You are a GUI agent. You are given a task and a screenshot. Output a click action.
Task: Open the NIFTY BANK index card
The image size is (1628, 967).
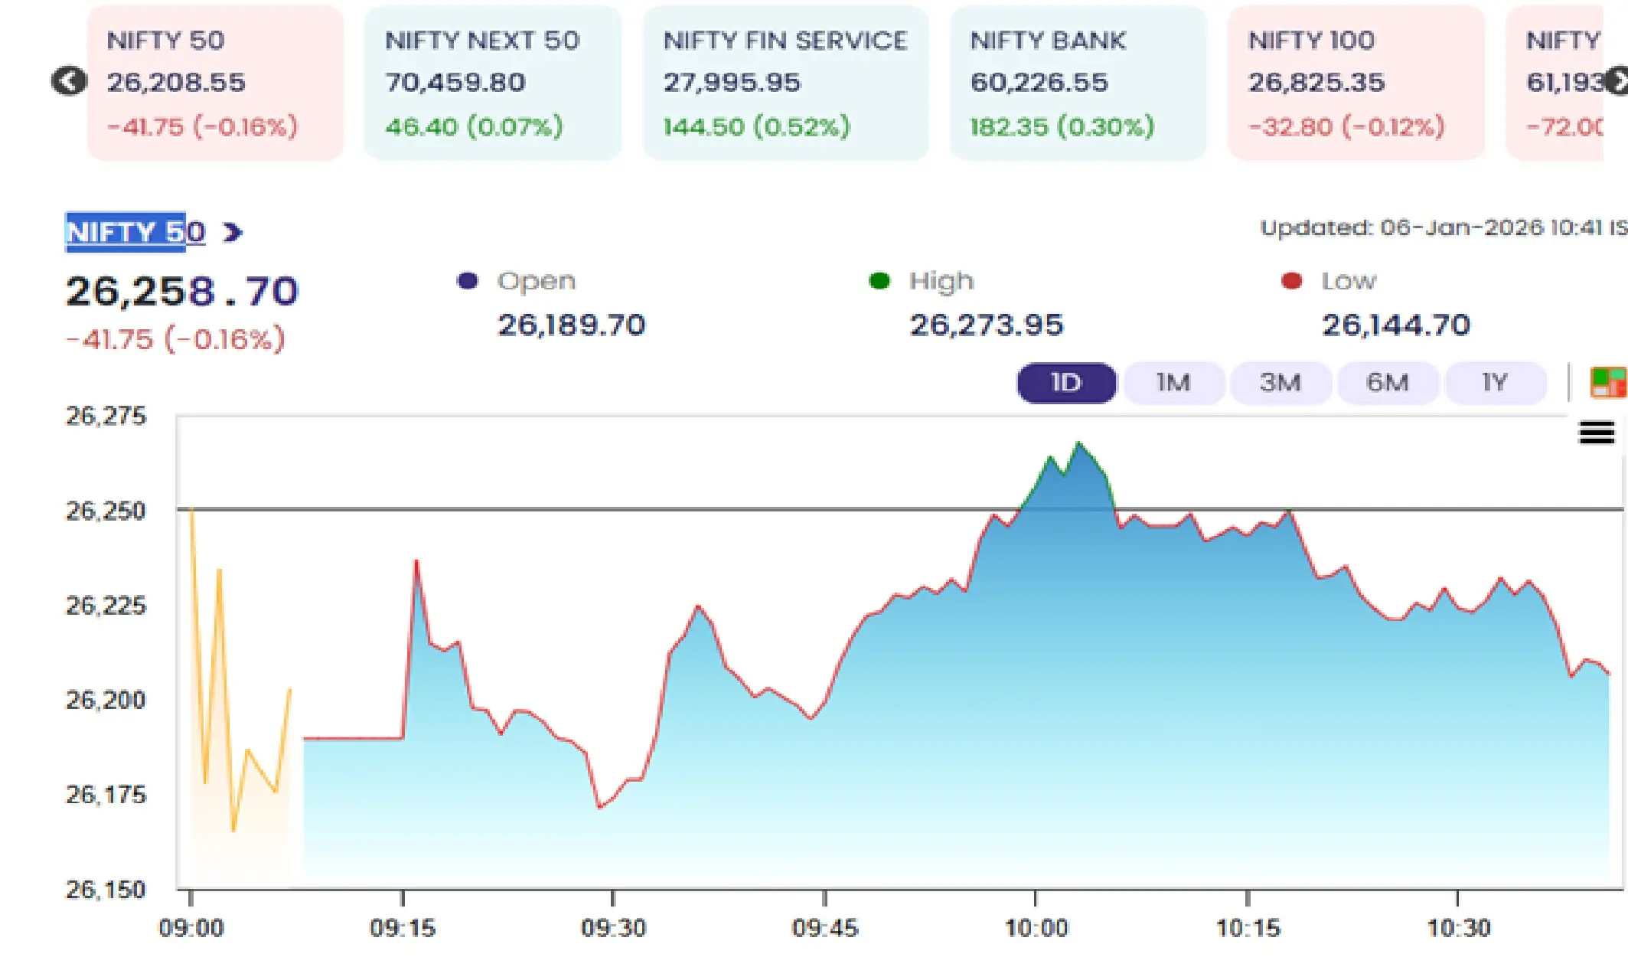1077,83
